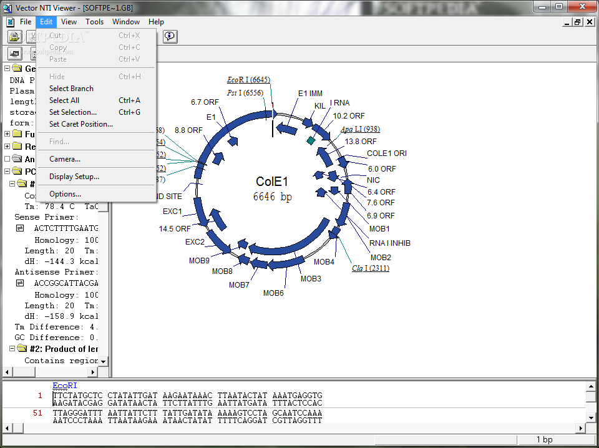Click sequence pane horizontal scroll left arrow

[x=7, y=428]
